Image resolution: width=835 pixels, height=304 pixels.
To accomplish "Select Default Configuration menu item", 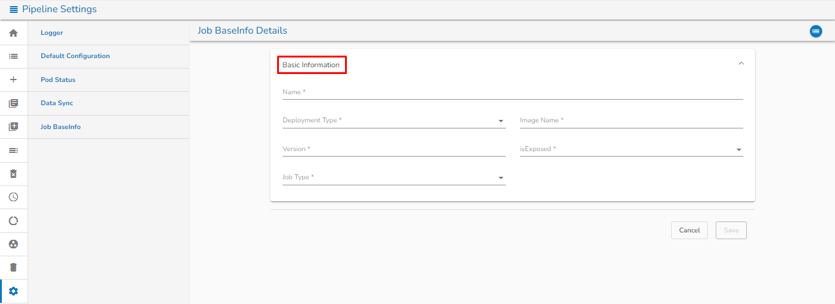I will click(x=75, y=56).
